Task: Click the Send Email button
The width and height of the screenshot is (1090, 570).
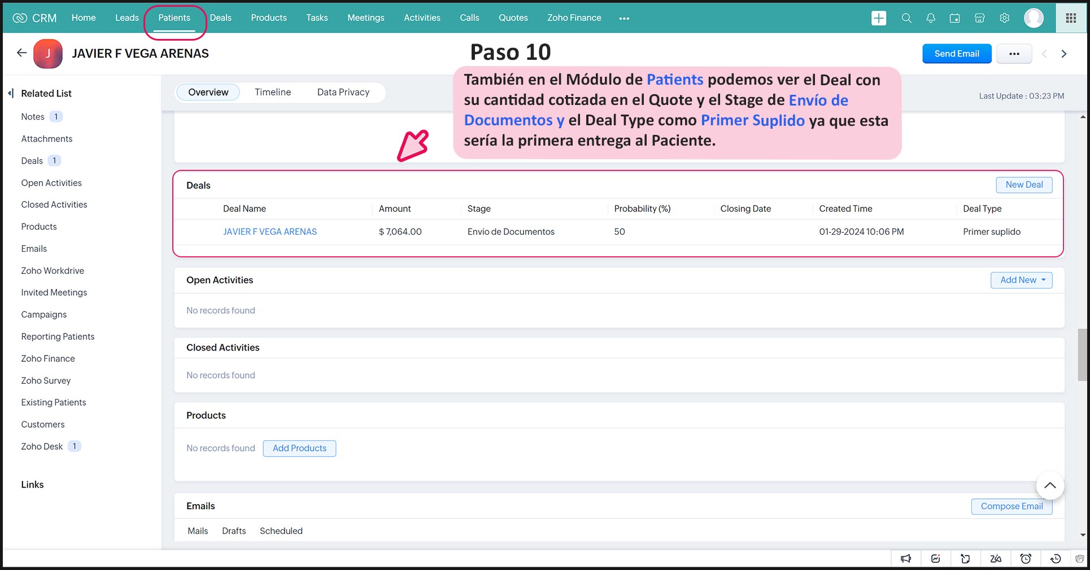Action: coord(956,54)
